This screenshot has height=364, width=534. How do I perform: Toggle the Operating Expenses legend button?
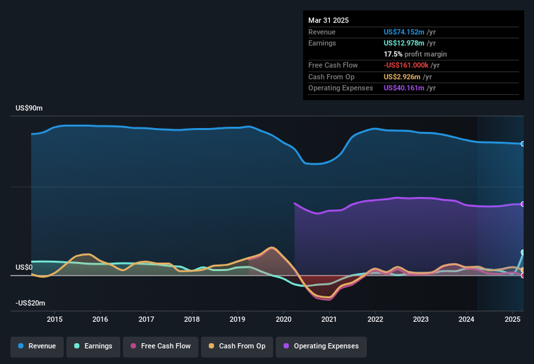click(x=321, y=346)
